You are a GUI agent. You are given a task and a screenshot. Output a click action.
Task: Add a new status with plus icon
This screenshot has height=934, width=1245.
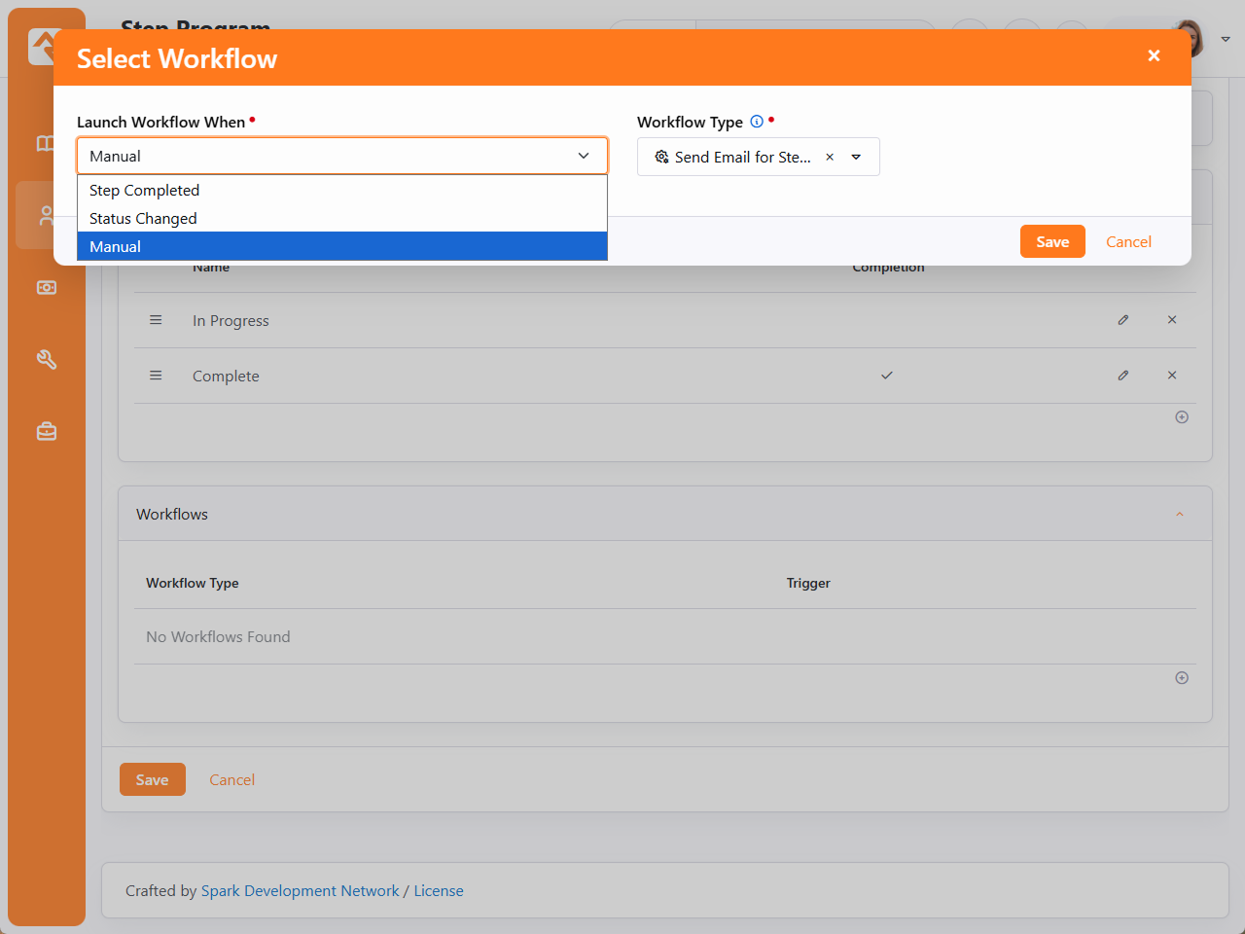coord(1182,417)
